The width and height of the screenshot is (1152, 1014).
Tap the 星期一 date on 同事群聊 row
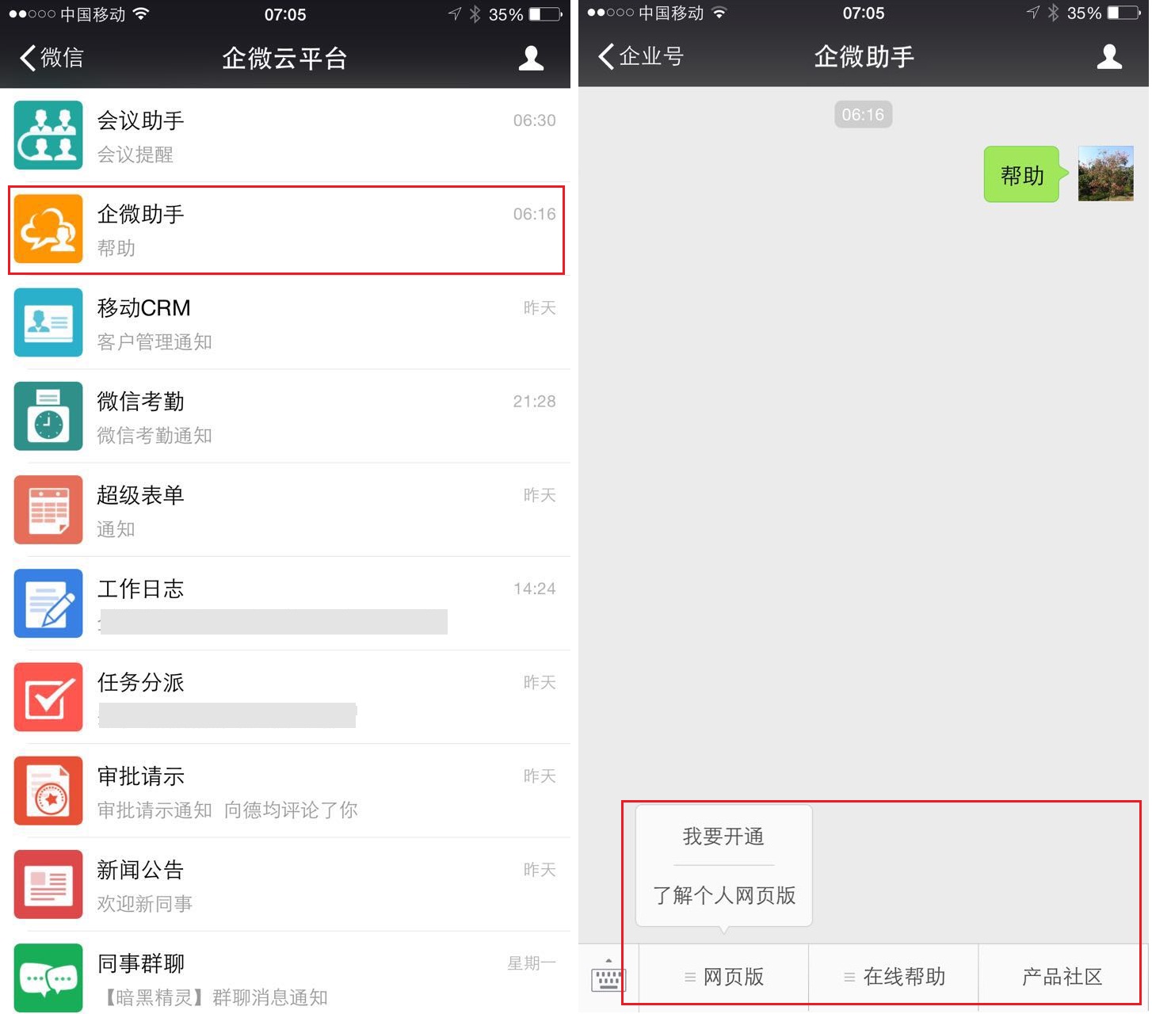coord(532,963)
